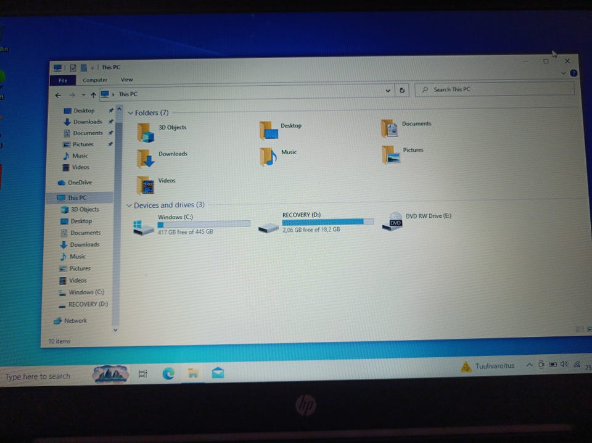The height and width of the screenshot is (443, 592).
Task: Open the Mail app on taskbar
Action: point(218,373)
